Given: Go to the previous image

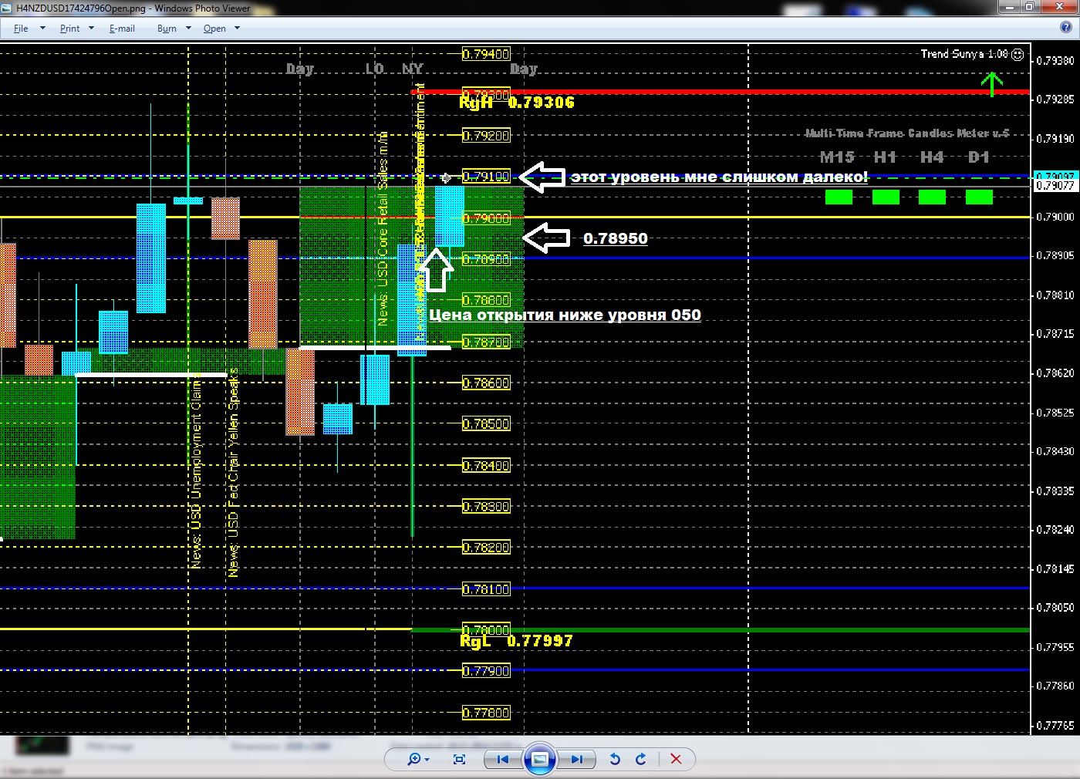Looking at the screenshot, I should tap(503, 759).
